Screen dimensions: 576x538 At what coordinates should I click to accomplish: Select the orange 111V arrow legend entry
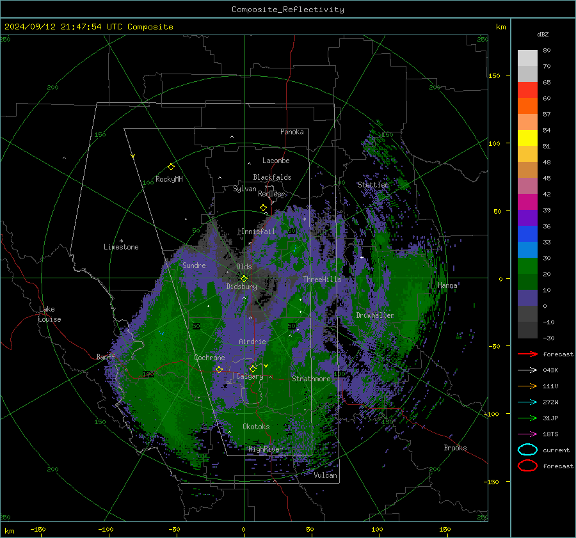click(527, 386)
